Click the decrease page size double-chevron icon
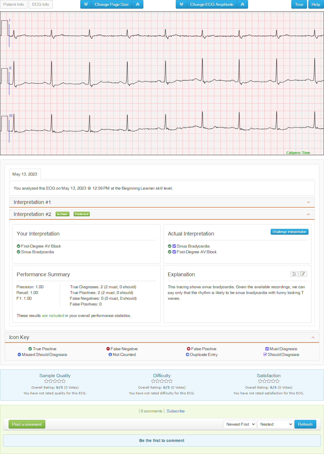This screenshot has height=454, width=324. coord(86,4)
